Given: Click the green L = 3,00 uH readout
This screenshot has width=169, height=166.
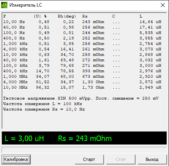Looking at the screenshot, I should [24, 138].
